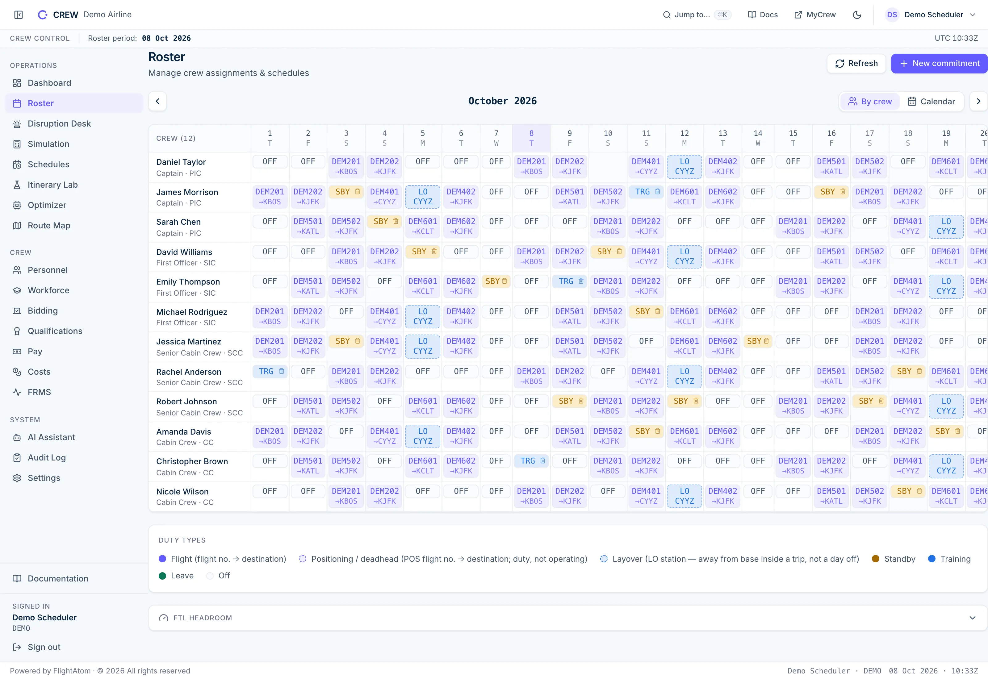Viewport: 988px width, 679px height.
Task: Go to previous month with left chevron
Action: tap(157, 102)
